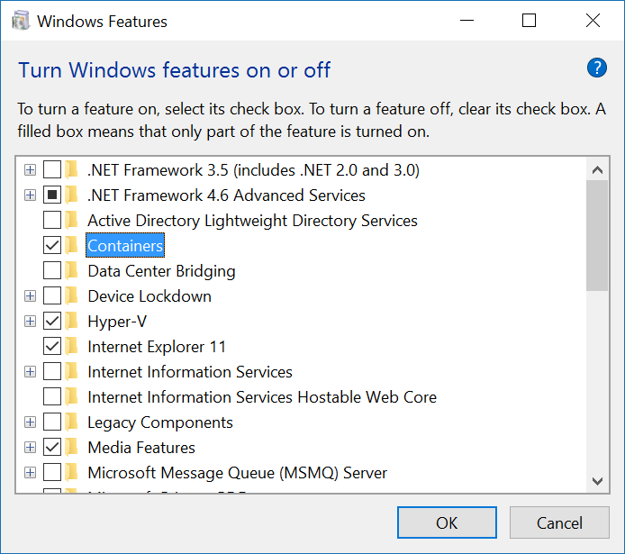Click folder icon beside .NET Framework 3.5
Screen dimensions: 625x554
point(71,169)
